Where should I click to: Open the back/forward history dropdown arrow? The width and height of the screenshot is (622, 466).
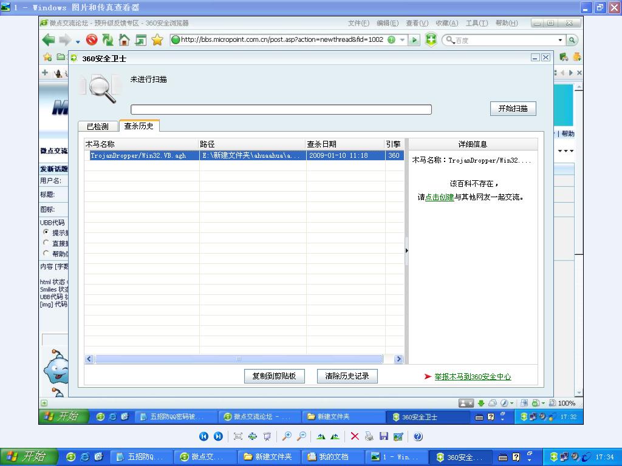coord(78,41)
